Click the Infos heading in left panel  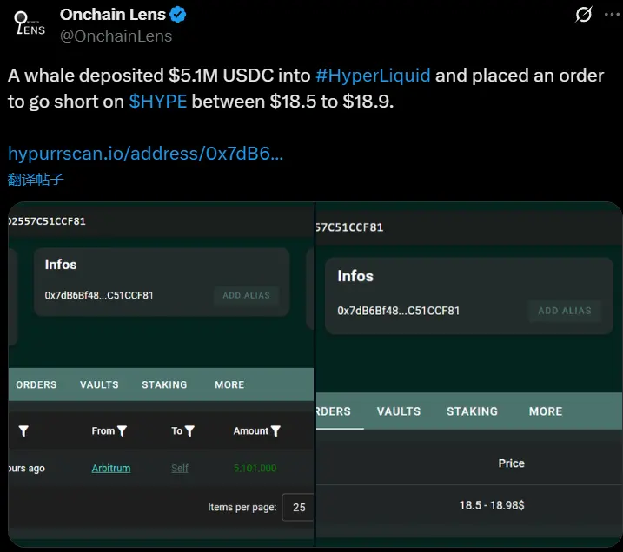pos(61,265)
